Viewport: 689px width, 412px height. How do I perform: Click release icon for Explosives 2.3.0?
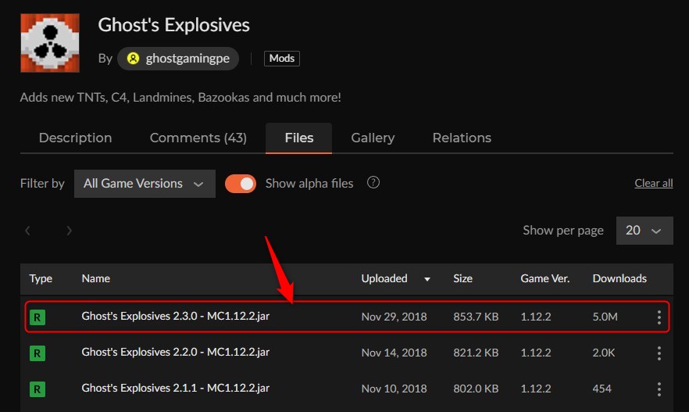click(x=37, y=317)
